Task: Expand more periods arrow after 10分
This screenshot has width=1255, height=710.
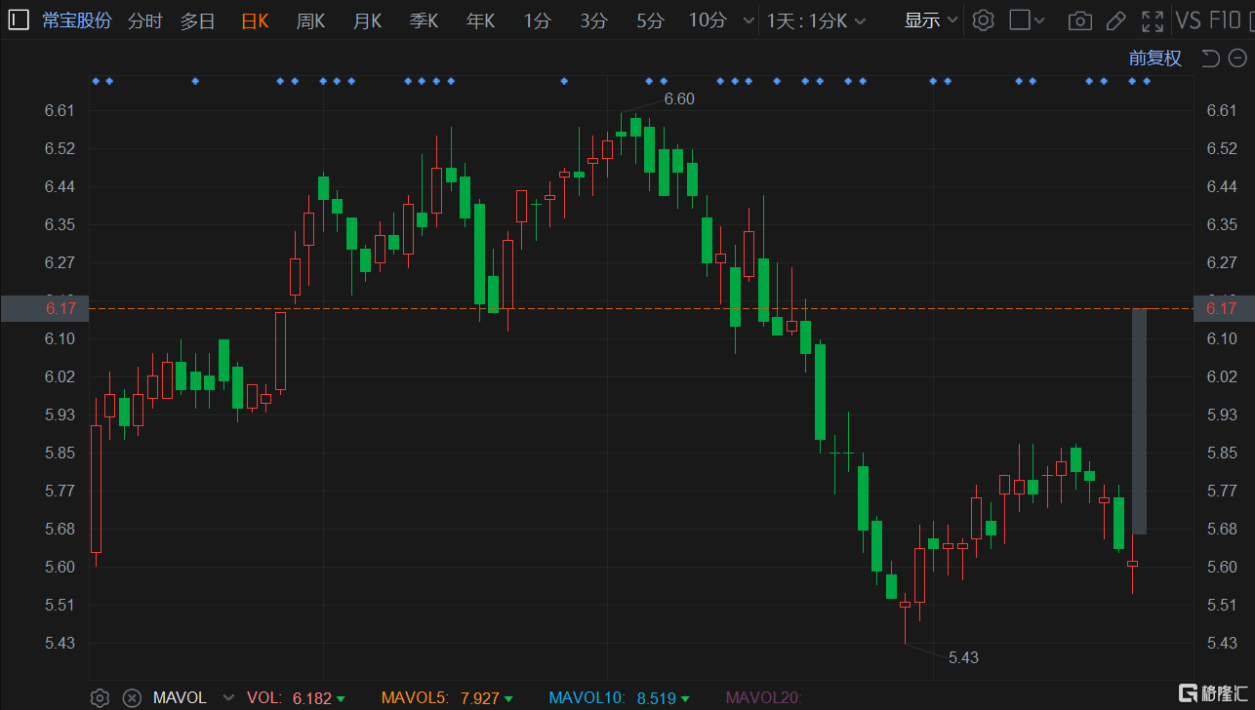Action: coord(749,20)
